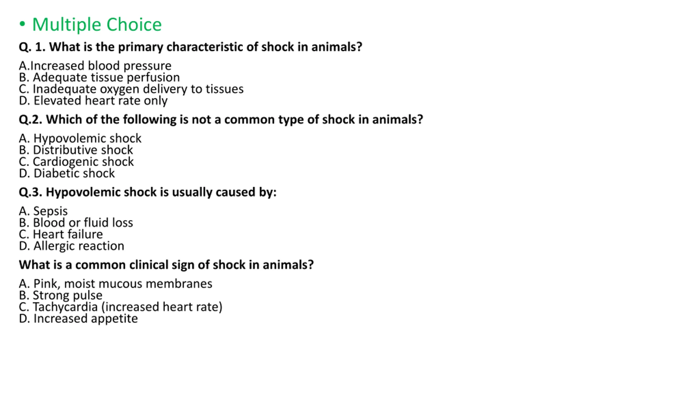Select option D. Diabetic shock
The width and height of the screenshot is (700, 393).
67,173
